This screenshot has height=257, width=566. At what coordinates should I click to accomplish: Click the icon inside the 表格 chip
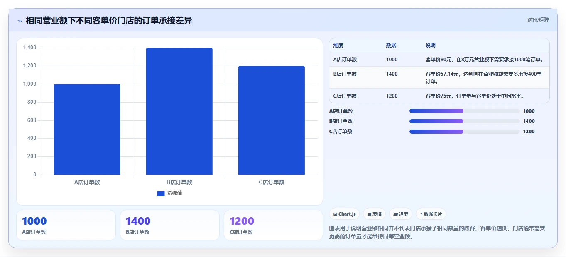[x=369, y=214]
